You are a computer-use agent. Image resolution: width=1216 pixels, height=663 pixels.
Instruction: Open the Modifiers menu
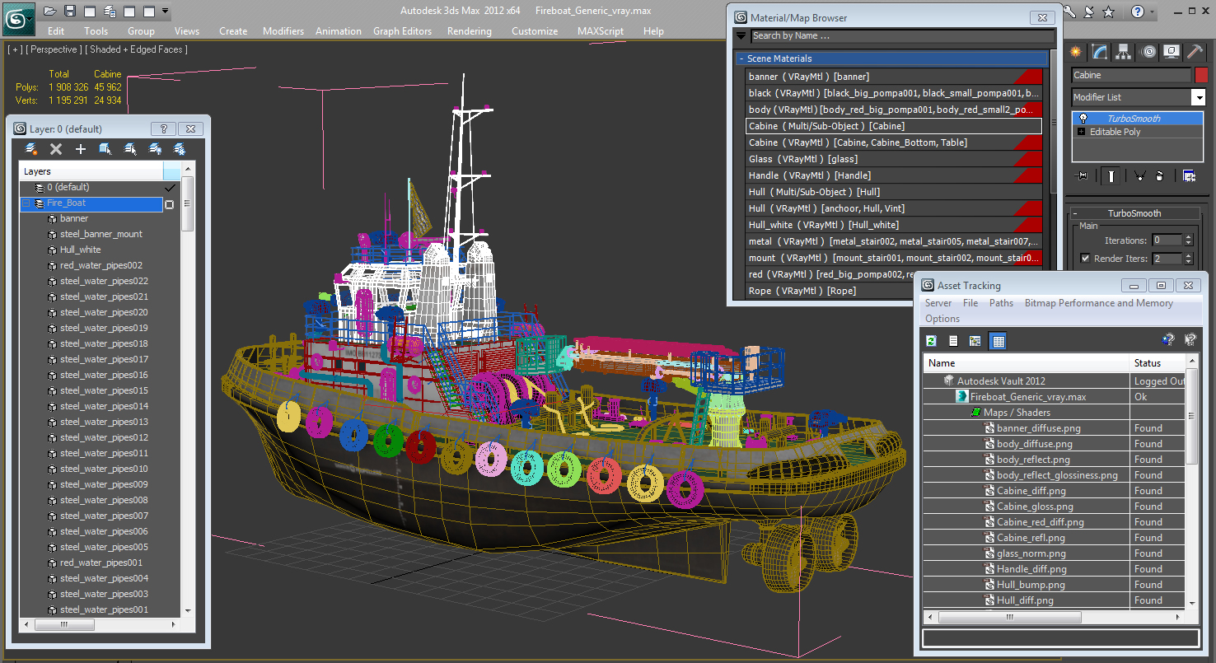(283, 31)
